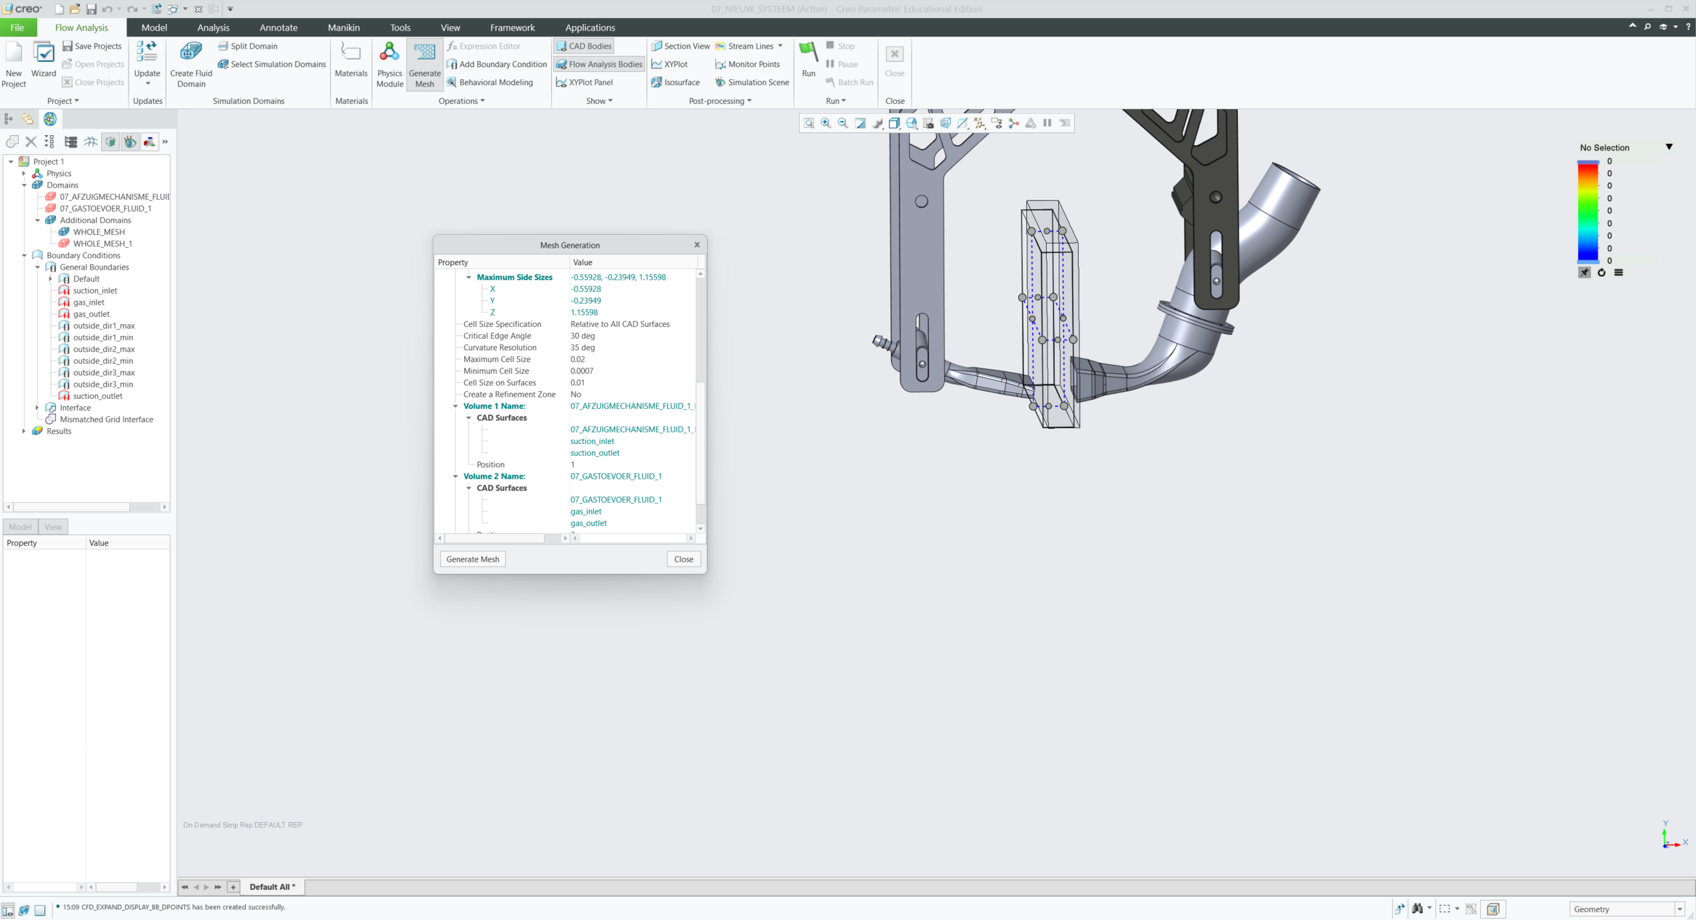
Task: Toggle pin icon under color legend
Action: [1584, 272]
